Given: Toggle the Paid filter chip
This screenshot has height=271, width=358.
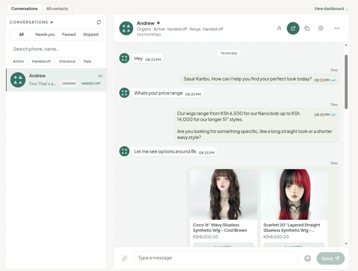Looking at the screenshot, I should (87, 61).
